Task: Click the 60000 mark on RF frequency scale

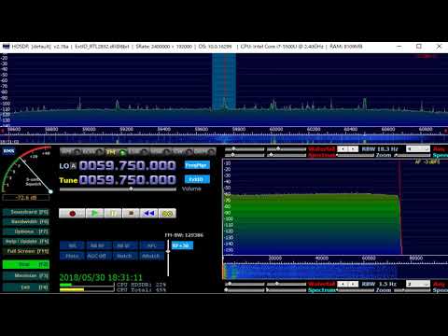Action: click(276, 129)
